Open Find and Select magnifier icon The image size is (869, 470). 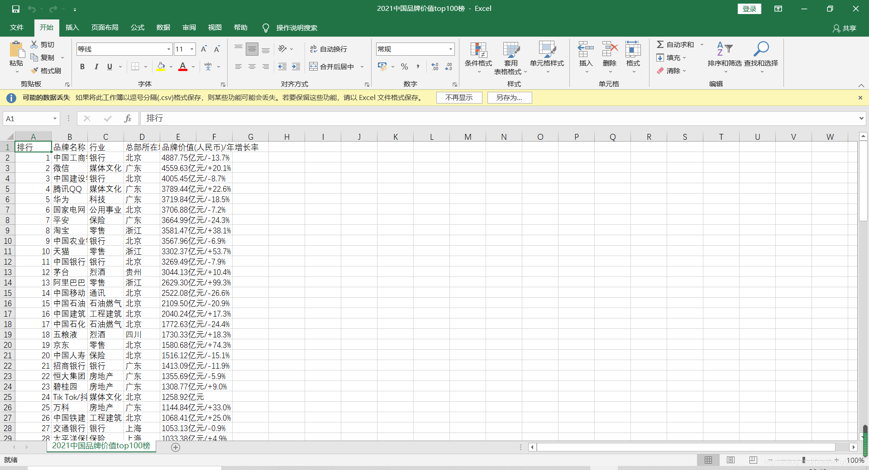tap(761, 49)
